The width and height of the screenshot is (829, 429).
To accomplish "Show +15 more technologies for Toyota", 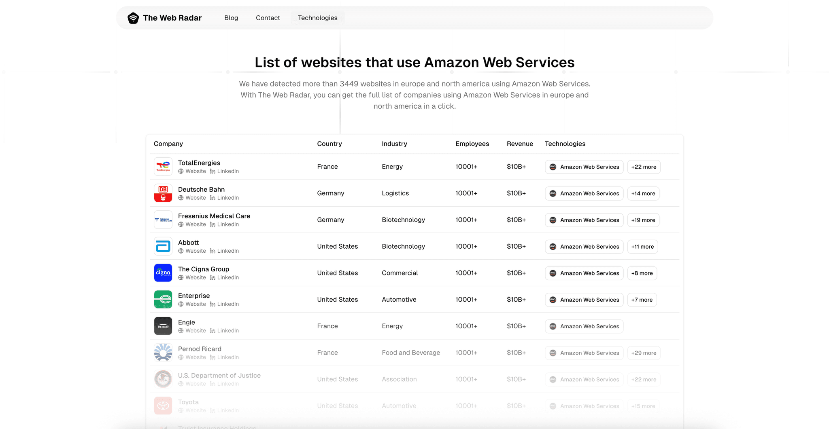I will (643, 406).
